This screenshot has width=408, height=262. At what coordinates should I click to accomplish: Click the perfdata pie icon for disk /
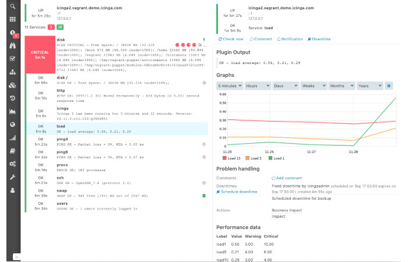(204, 83)
